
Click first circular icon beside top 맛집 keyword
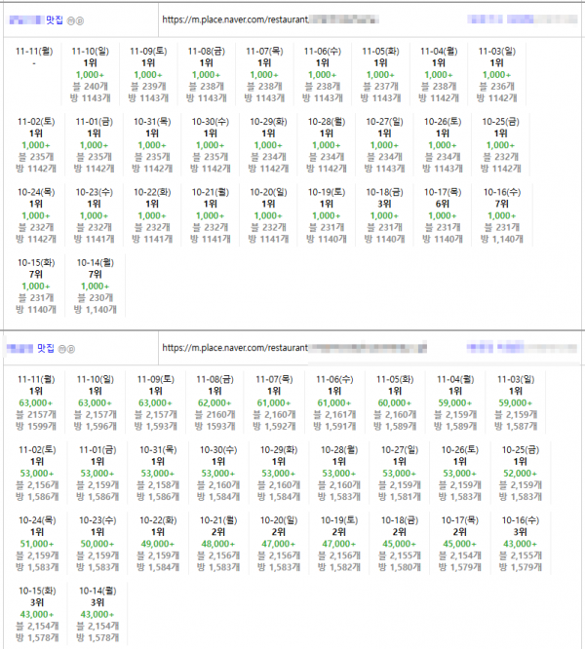[x=71, y=19]
